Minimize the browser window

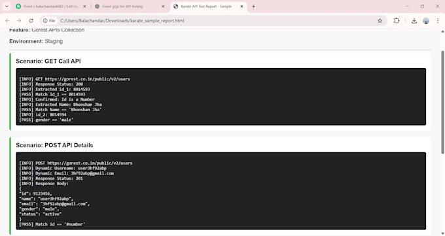[x=408, y=7]
